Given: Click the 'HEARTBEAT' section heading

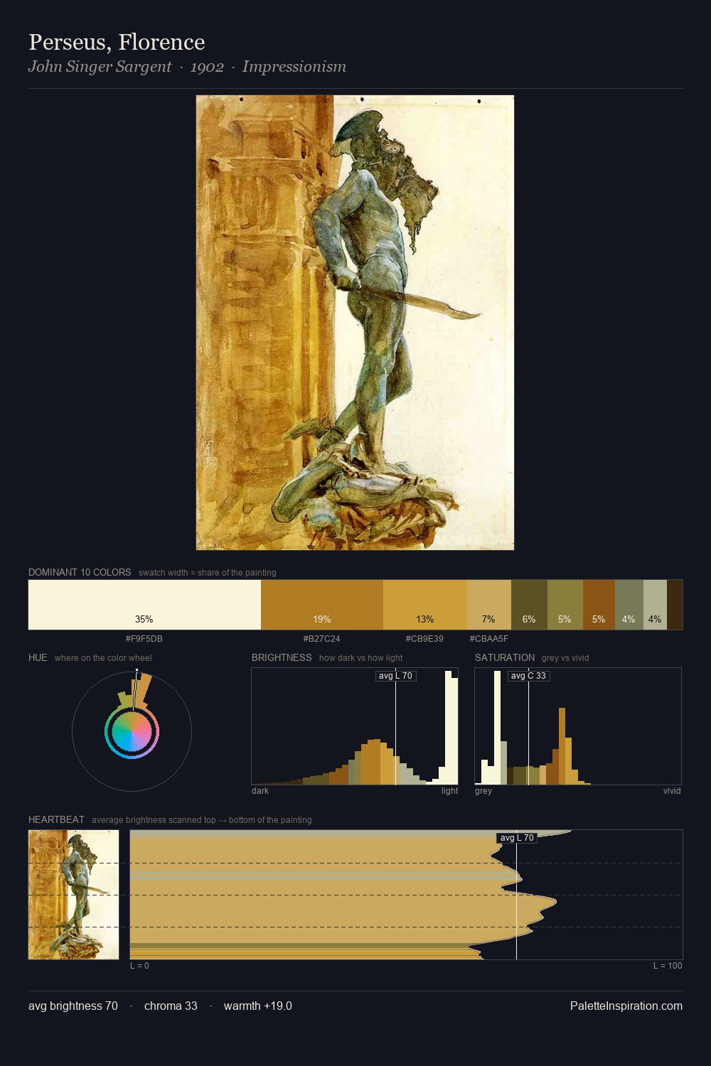Looking at the screenshot, I should [56, 819].
